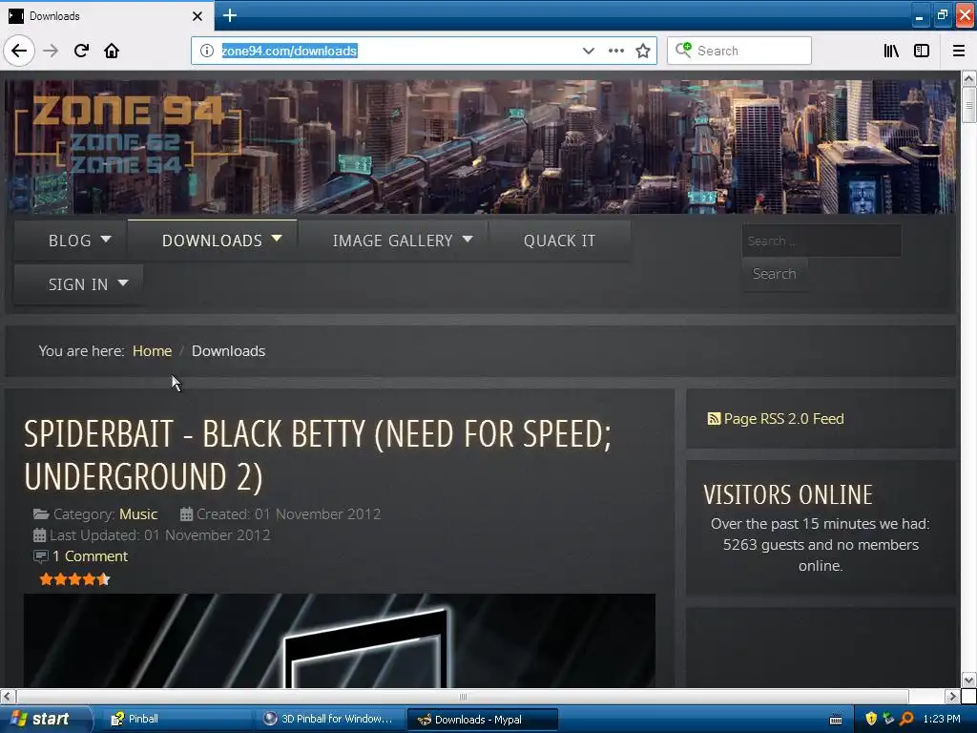Image resolution: width=977 pixels, height=733 pixels.
Task: Click the 1:23 PM system clock
Action: [x=942, y=720]
